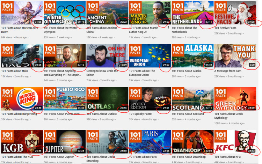Viewport: 262px width, 164px height.
Task: Click Add to queue icon on Martin Luther King thumbnail
Action: 167,11
